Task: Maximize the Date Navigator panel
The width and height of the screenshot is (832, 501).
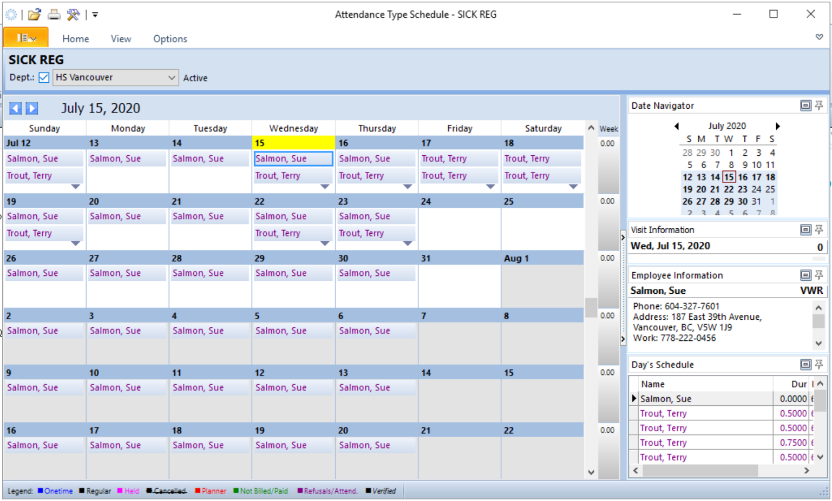Action: click(805, 106)
